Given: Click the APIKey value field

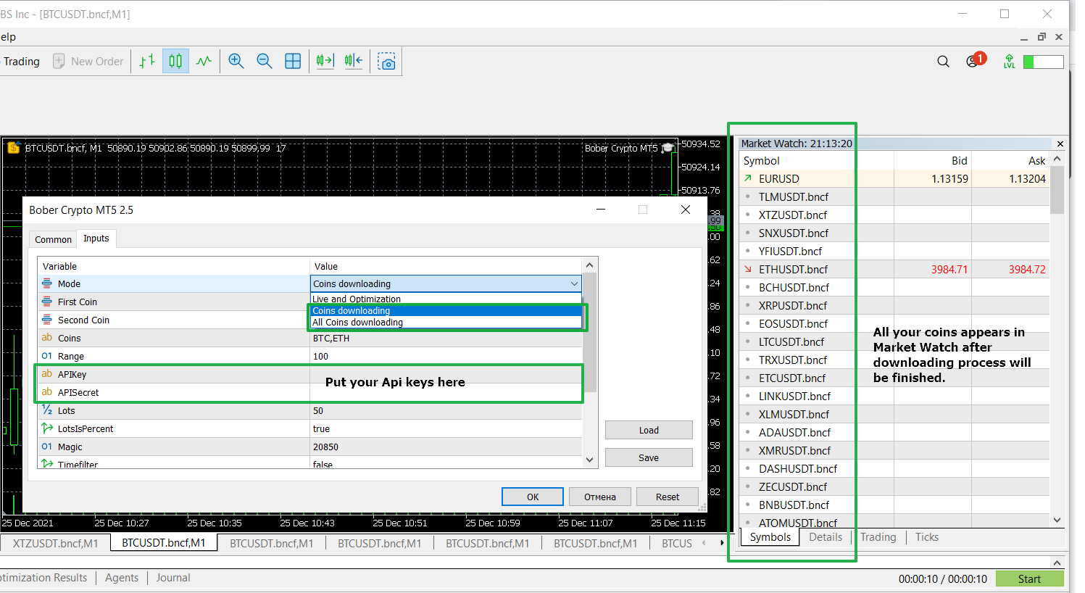Looking at the screenshot, I should 446,374.
